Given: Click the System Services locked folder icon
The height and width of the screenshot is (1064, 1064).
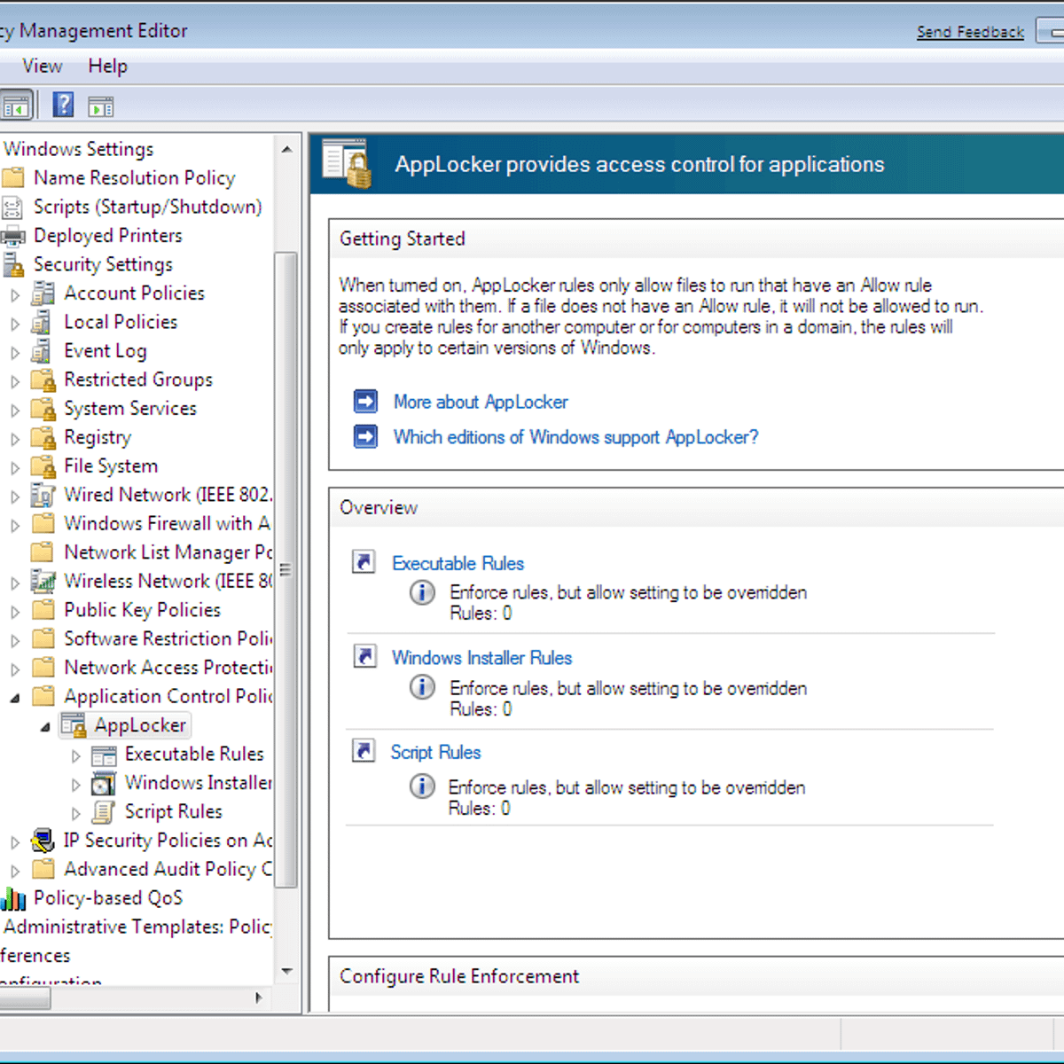Looking at the screenshot, I should (43, 409).
